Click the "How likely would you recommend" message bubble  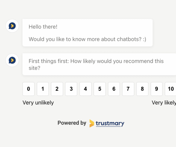[99, 64]
